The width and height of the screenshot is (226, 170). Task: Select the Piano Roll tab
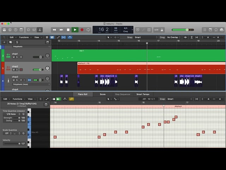coord(83,94)
